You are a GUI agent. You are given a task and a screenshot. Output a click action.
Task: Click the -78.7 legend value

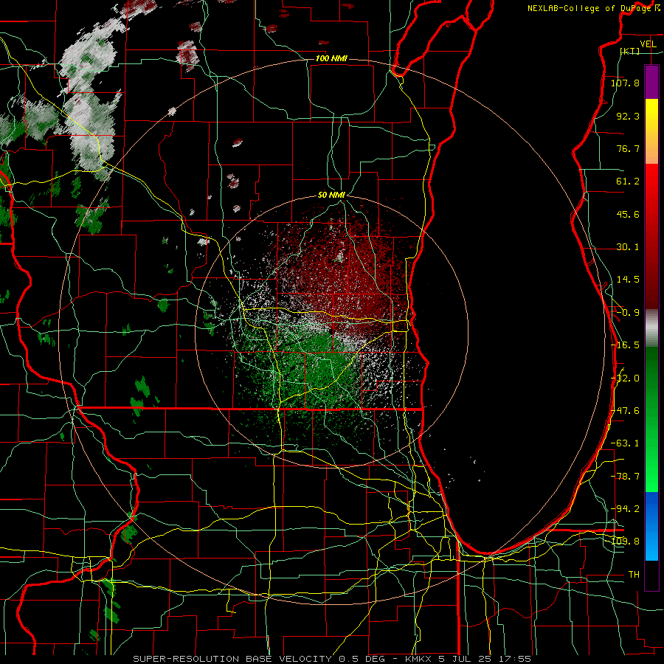(x=625, y=477)
